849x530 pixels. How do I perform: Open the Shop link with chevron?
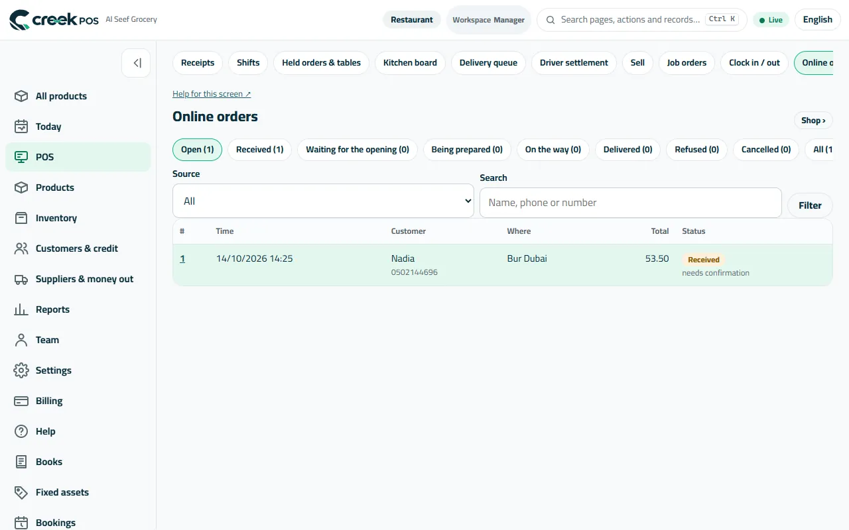click(813, 121)
